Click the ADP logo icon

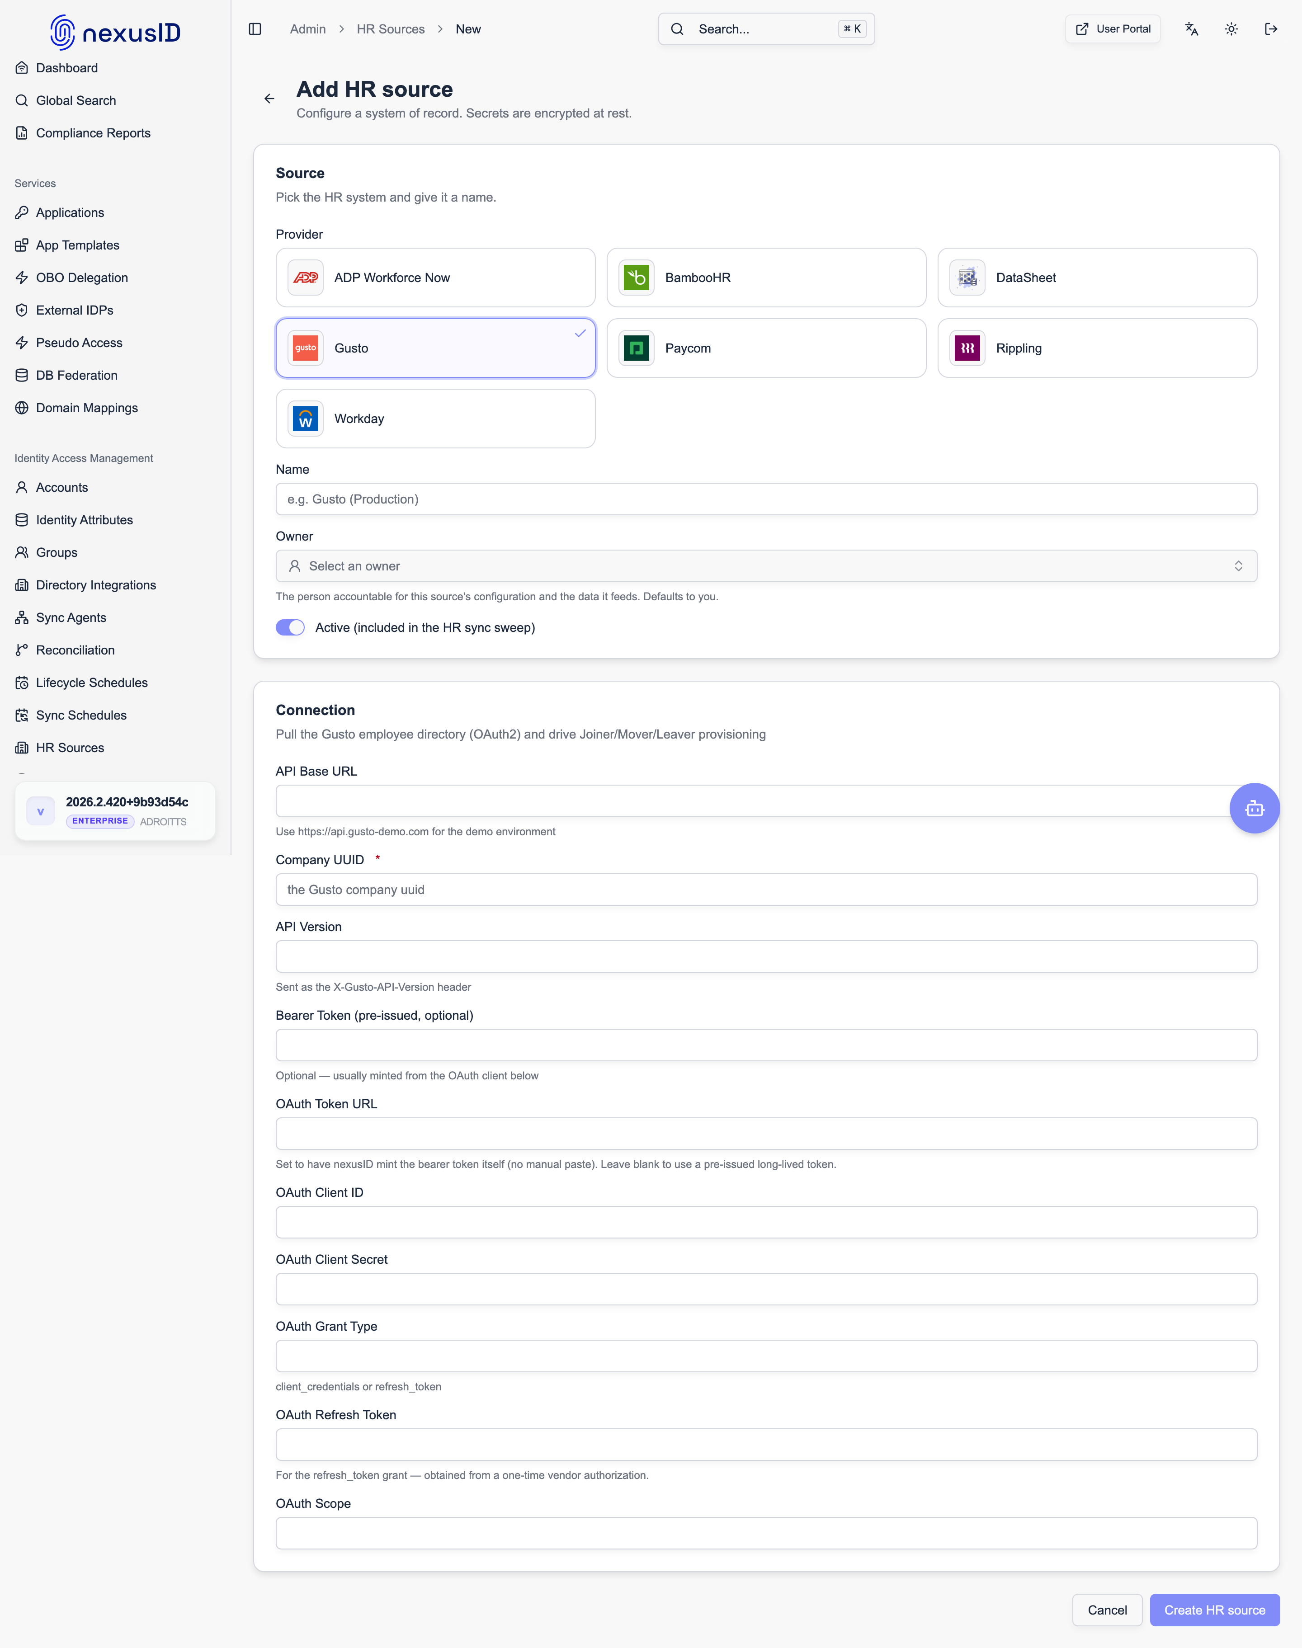click(x=306, y=278)
